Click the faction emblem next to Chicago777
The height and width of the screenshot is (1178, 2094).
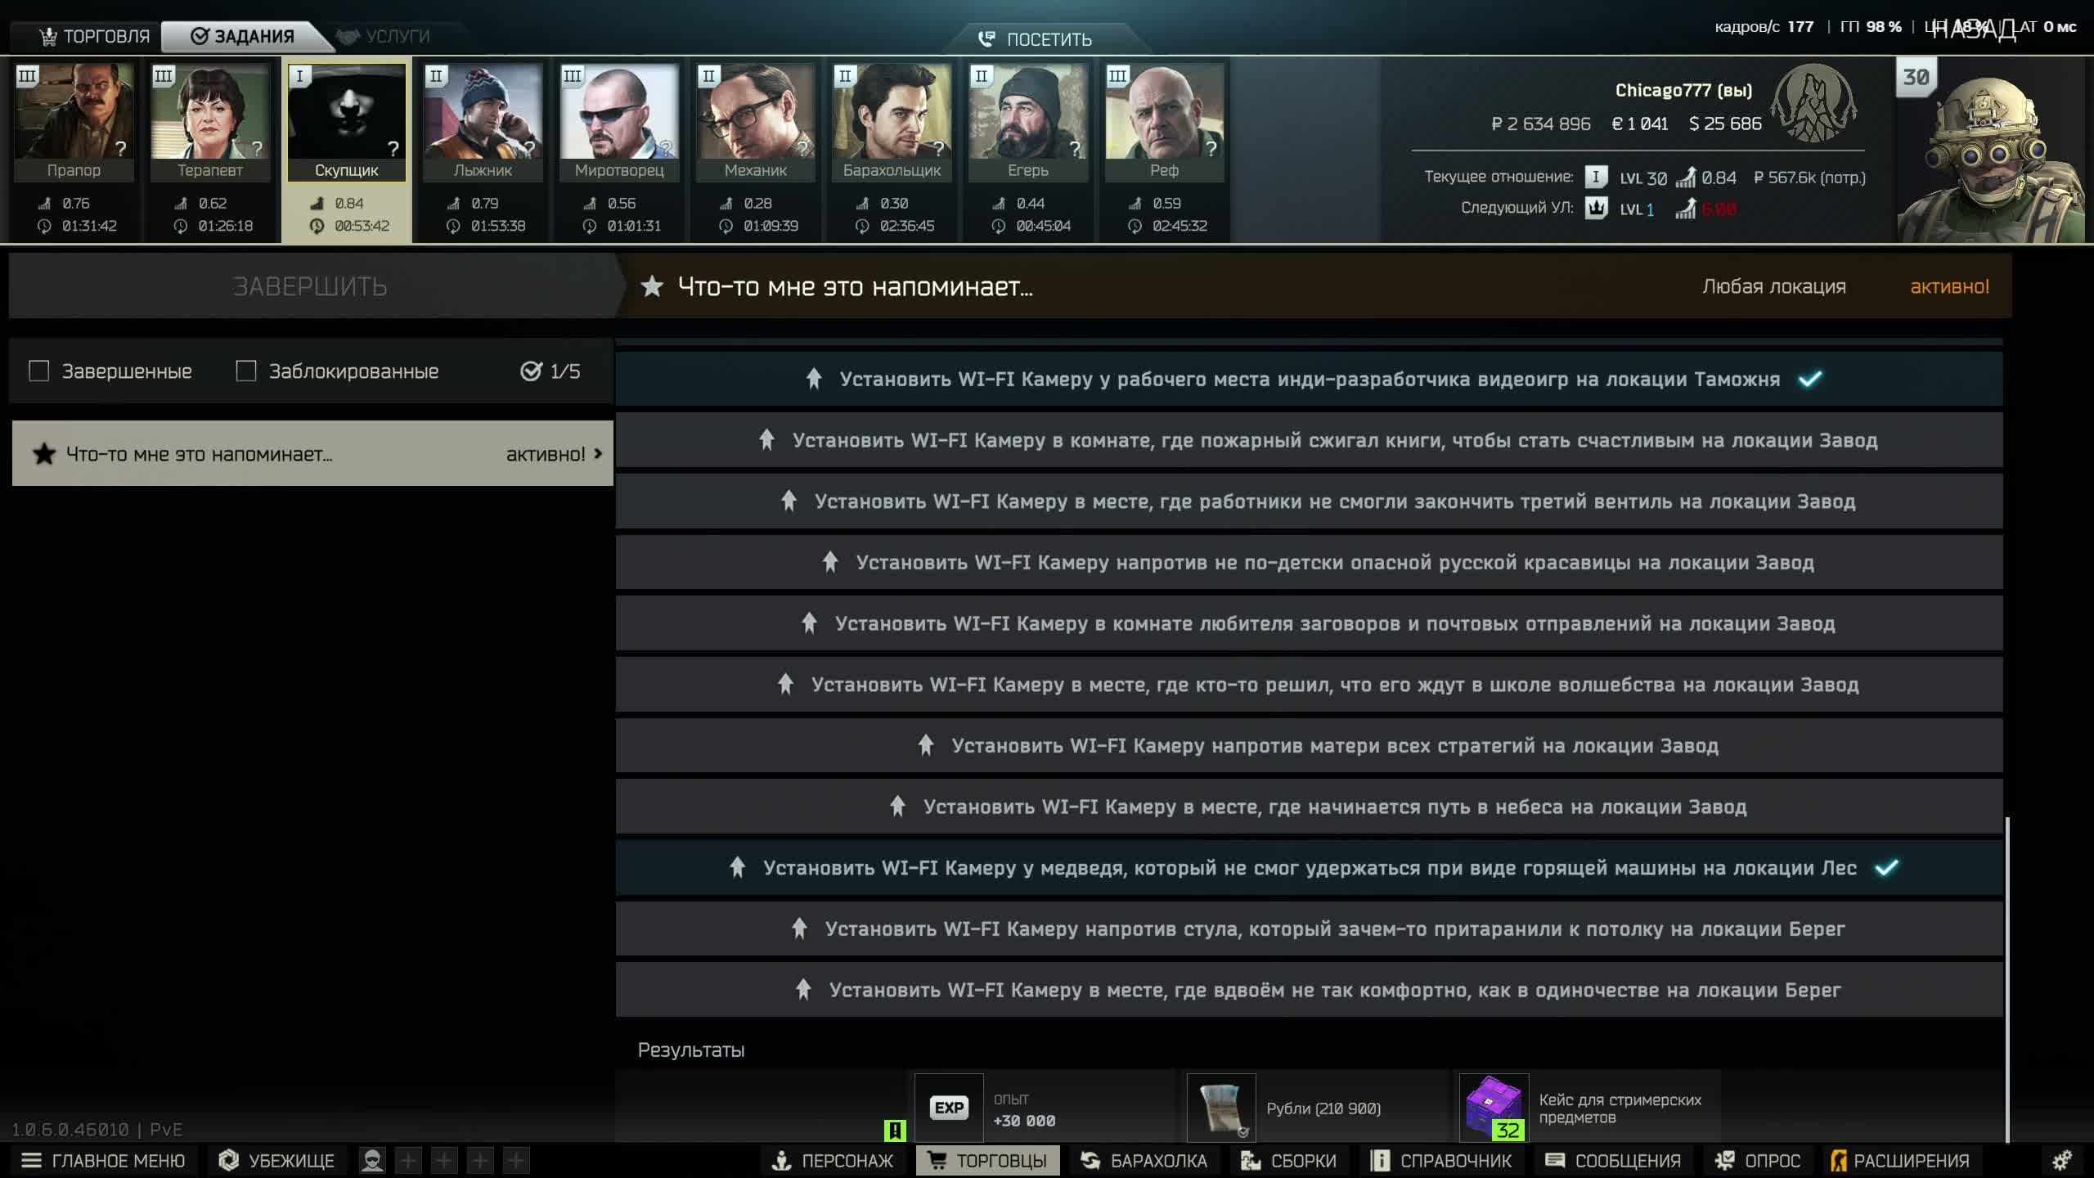1814,104
